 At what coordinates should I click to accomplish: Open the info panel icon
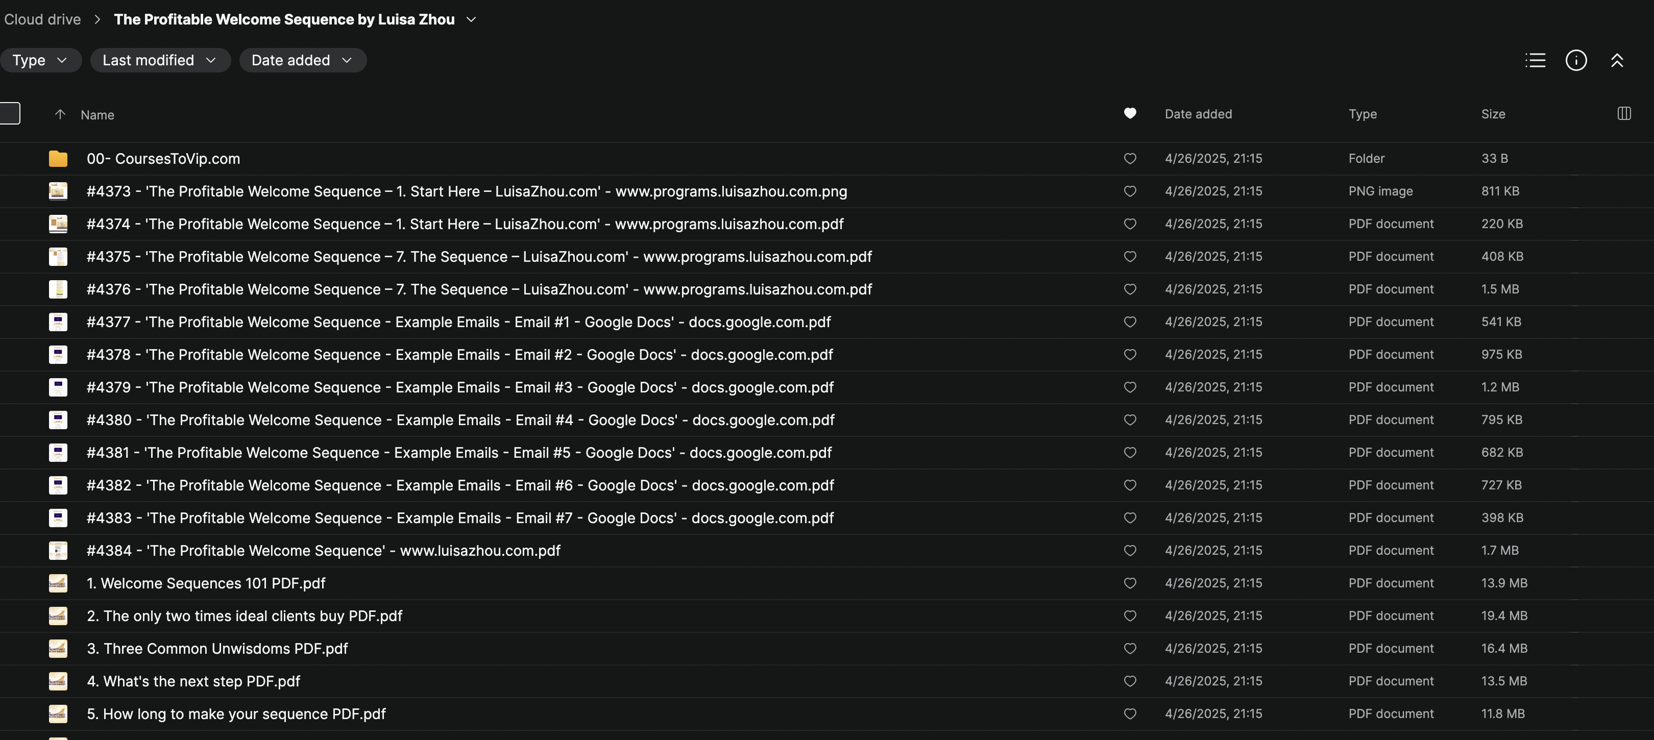click(x=1576, y=60)
